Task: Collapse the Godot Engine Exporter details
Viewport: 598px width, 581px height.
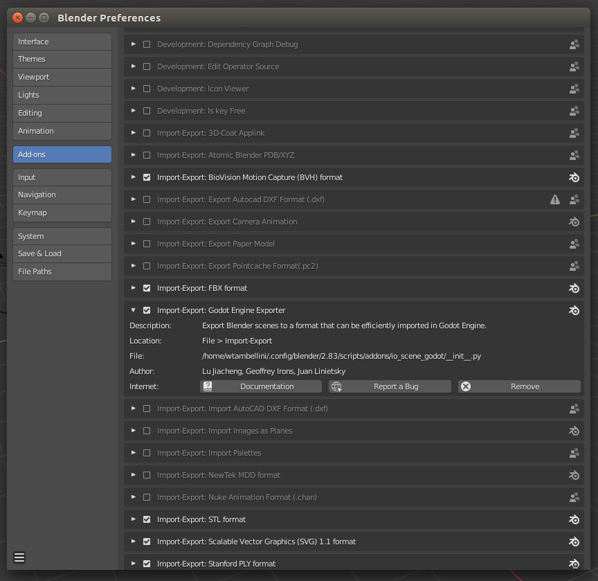Action: click(133, 310)
